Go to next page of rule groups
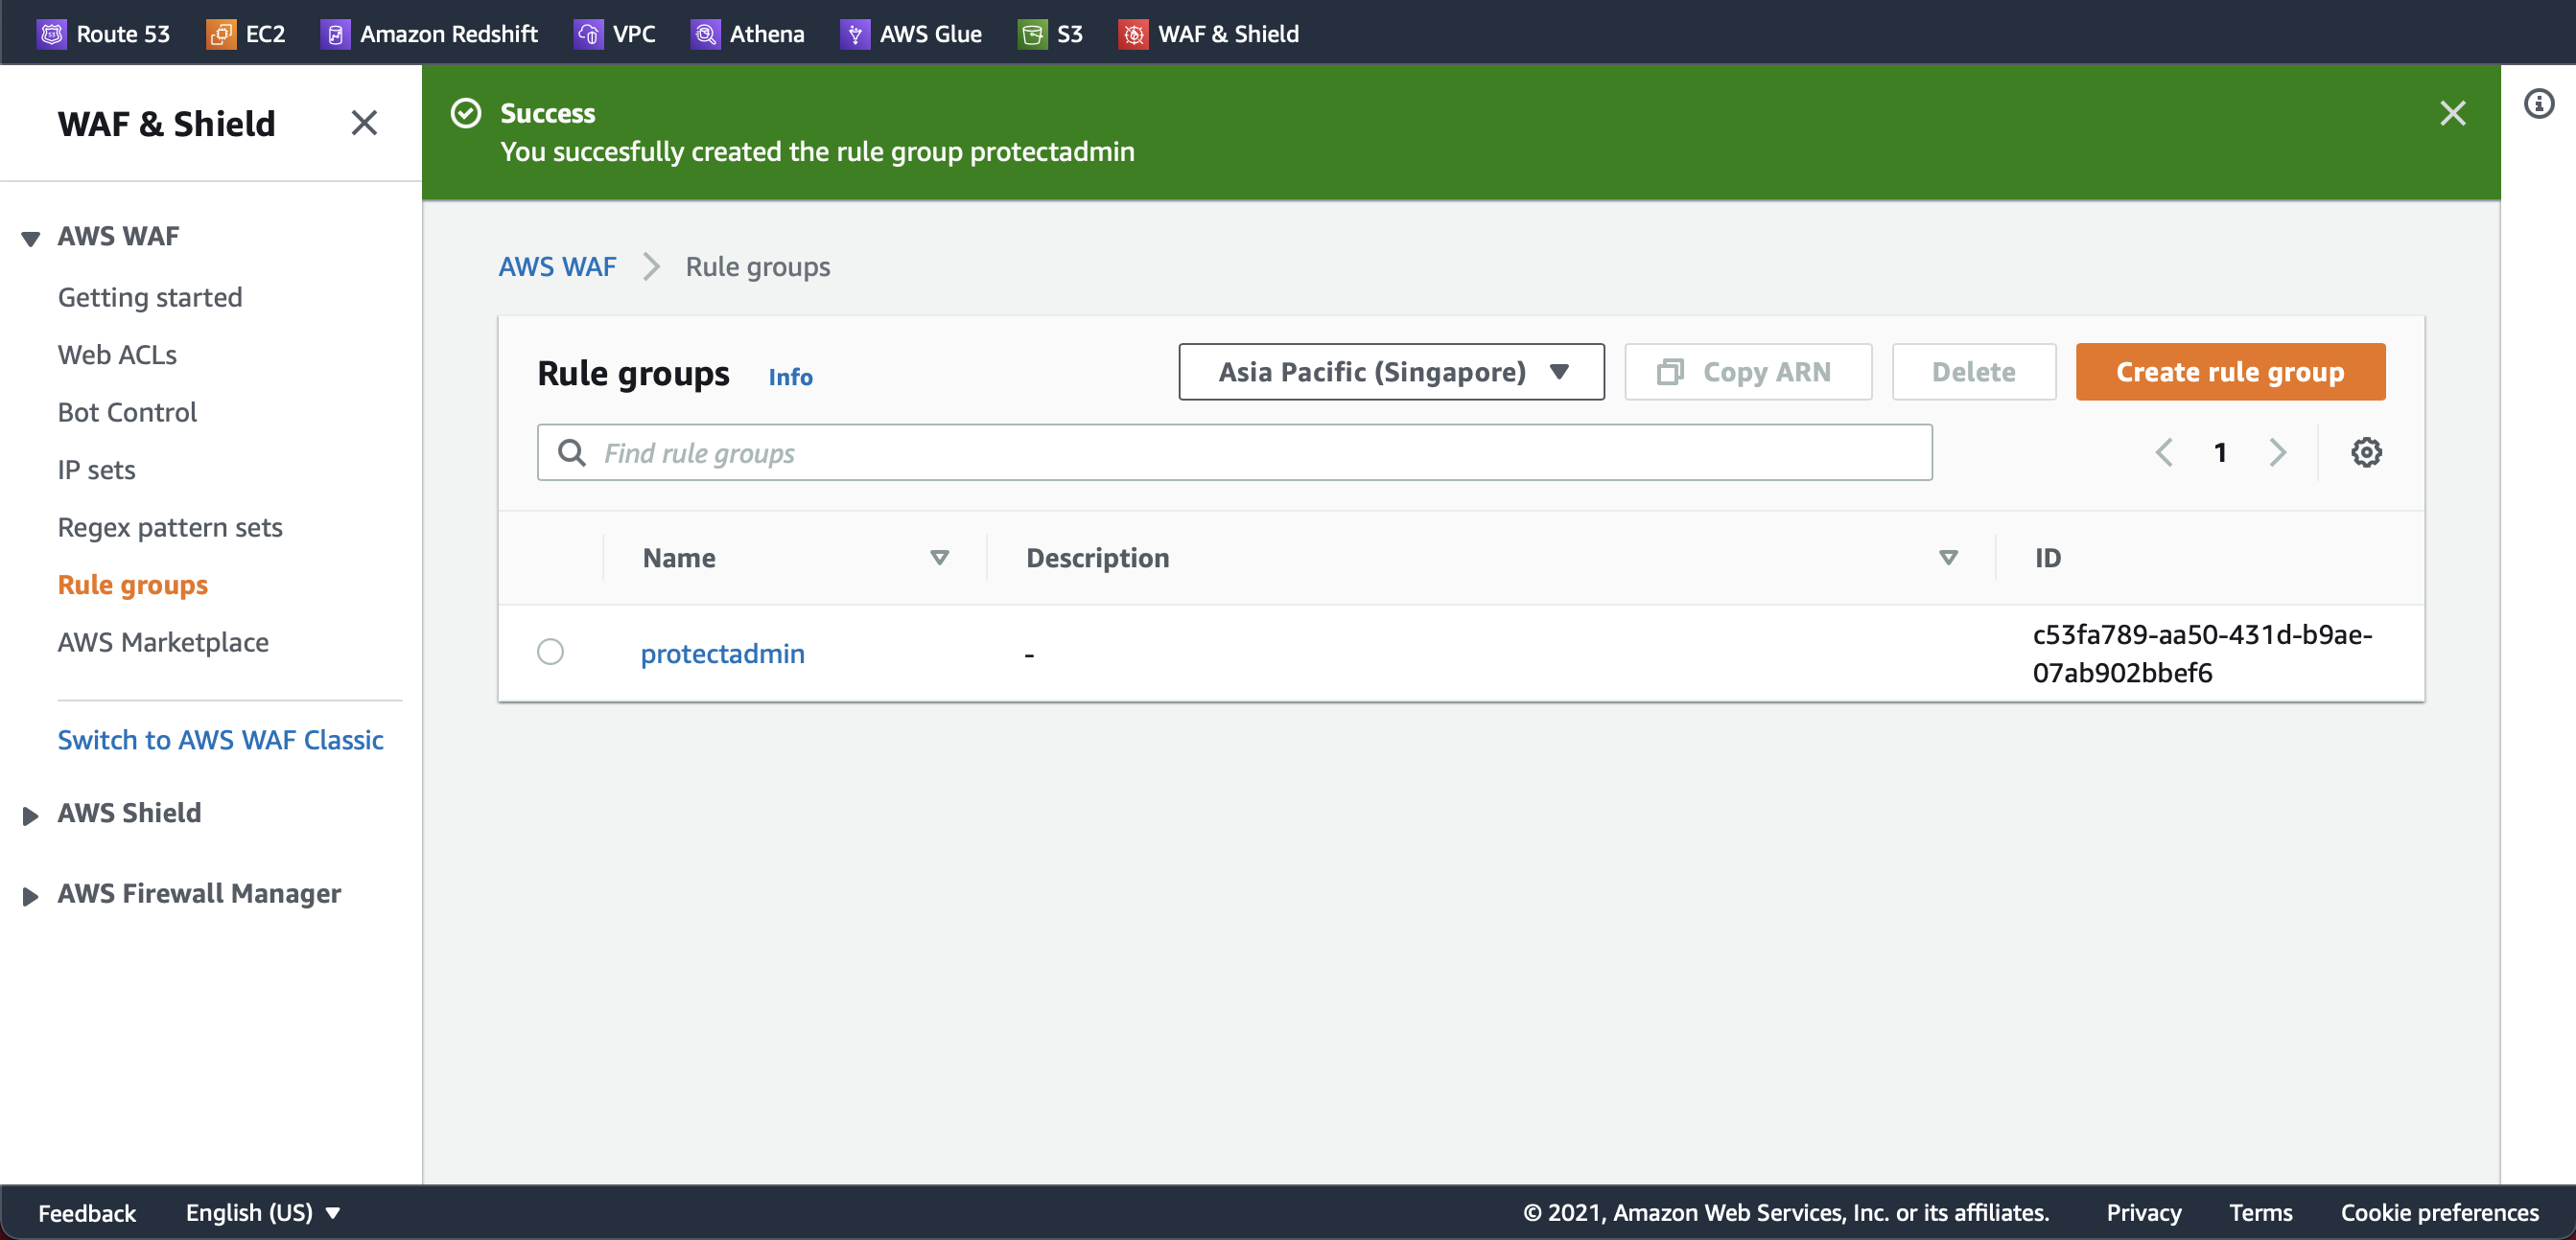This screenshot has height=1240, width=2576. tap(2277, 452)
